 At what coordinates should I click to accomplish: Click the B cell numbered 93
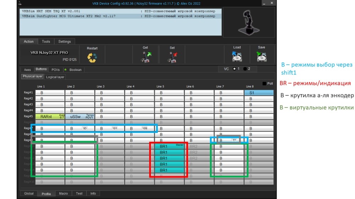coord(80,128)
